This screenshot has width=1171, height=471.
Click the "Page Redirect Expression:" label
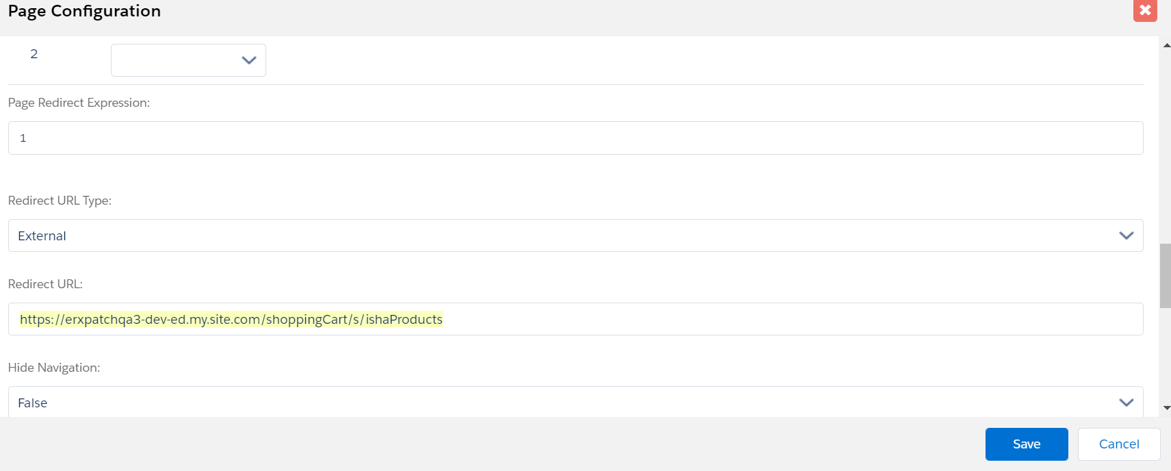(79, 103)
